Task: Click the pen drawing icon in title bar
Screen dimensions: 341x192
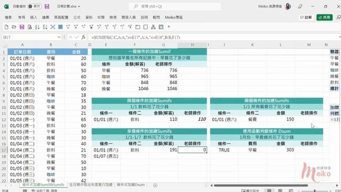Action: tap(300, 6)
